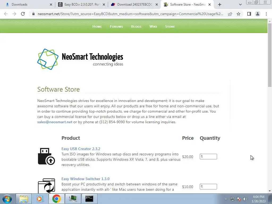Go back using the browser back arrow
This screenshot has height=204, width=272.
point(6,14)
